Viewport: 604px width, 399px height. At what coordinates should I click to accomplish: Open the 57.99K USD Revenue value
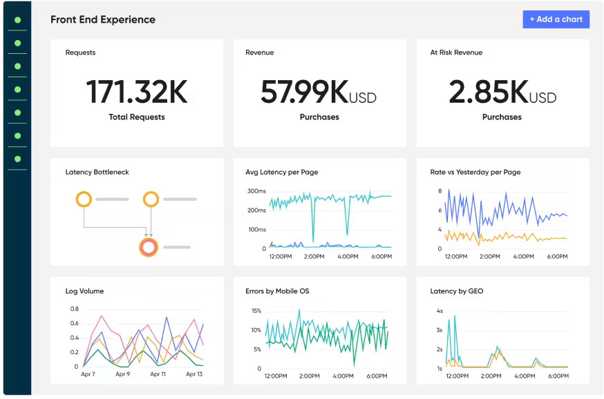319,92
